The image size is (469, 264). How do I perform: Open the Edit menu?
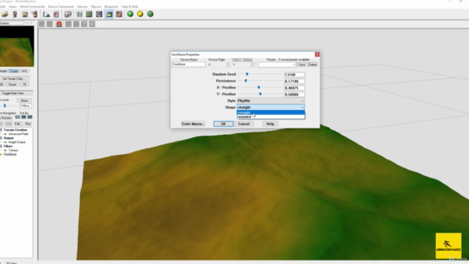[x=3, y=7]
